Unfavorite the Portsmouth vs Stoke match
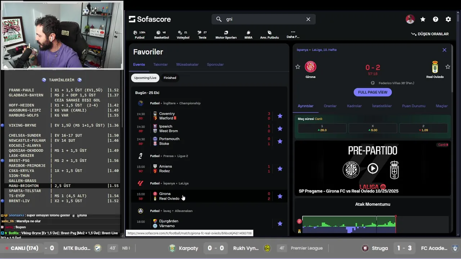 [x=280, y=141]
